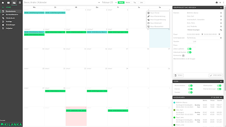Go to next month arrow

tap(116, 2)
